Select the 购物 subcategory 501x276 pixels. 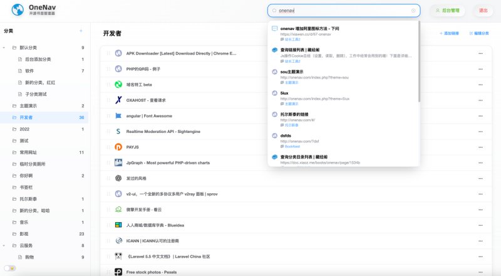pyautogui.click(x=29, y=257)
